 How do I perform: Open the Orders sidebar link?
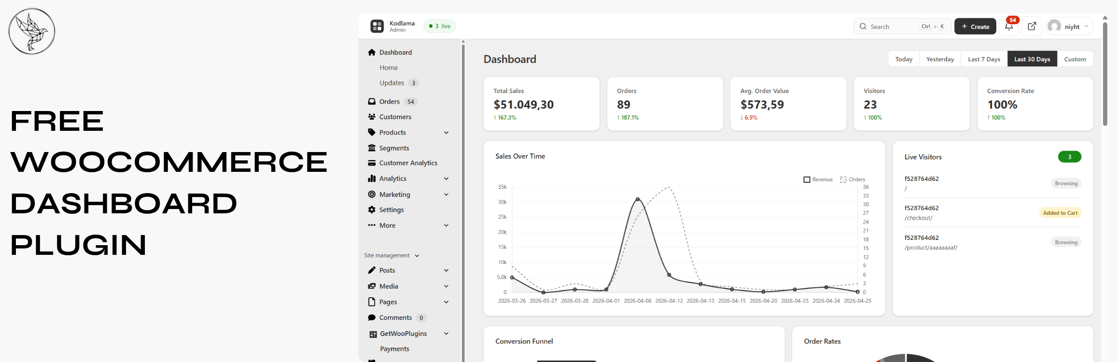tap(390, 101)
